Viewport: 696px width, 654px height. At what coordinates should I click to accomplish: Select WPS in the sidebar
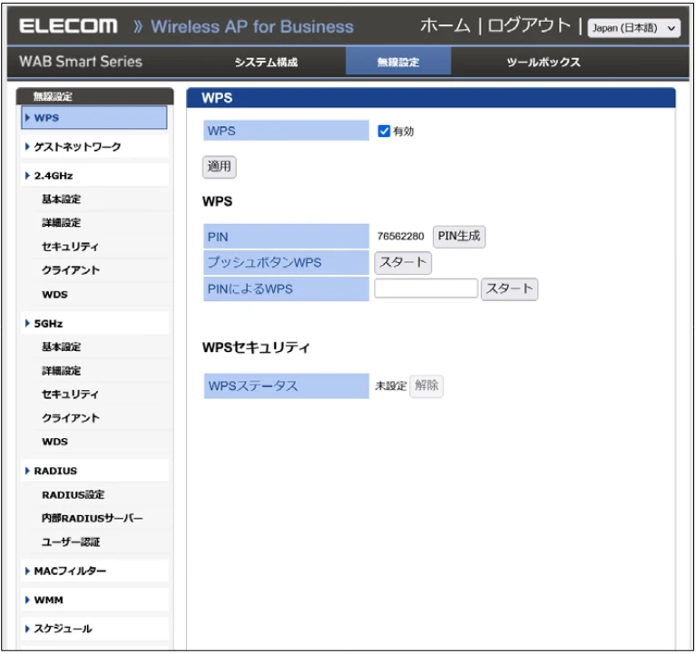coord(94,118)
